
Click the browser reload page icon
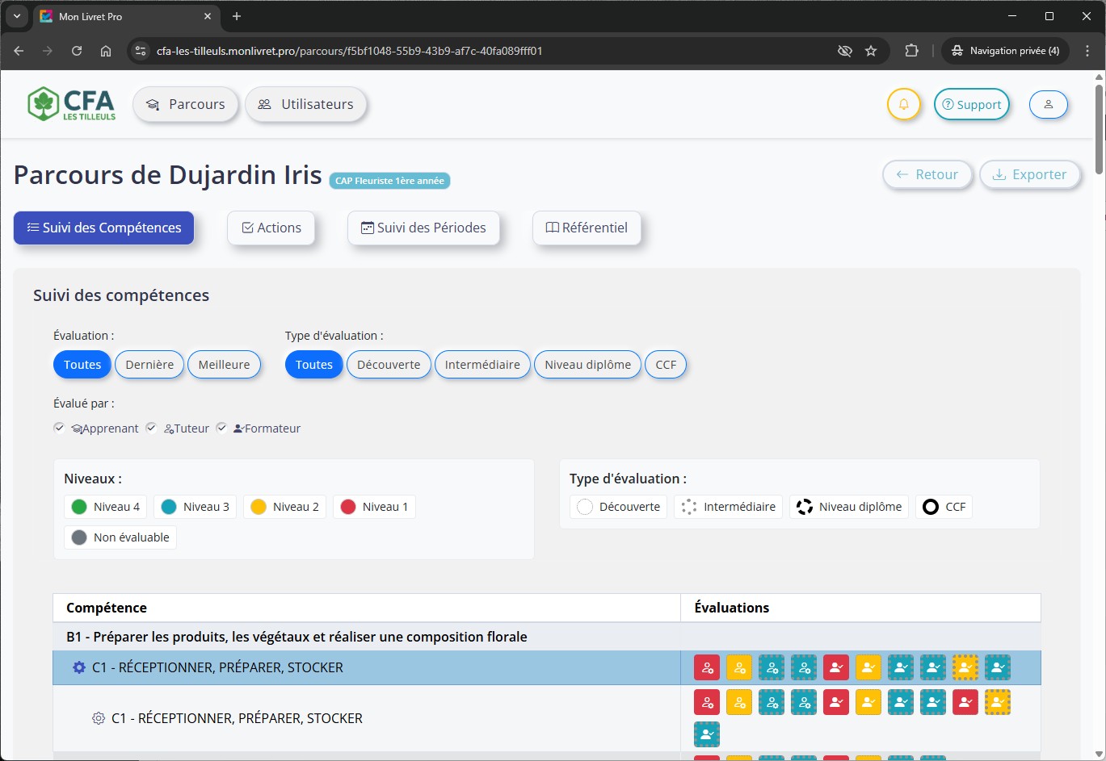point(77,51)
